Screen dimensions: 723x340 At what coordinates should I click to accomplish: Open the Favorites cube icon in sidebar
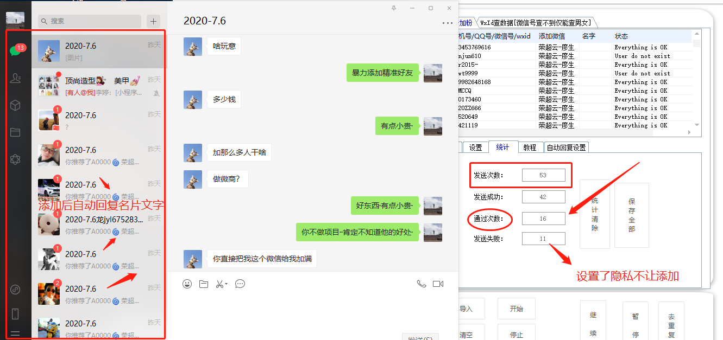[15, 105]
